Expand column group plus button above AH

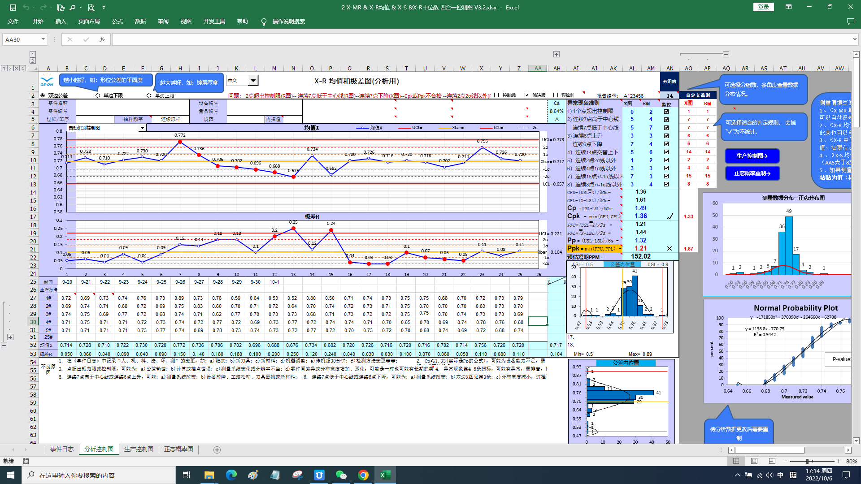(x=557, y=54)
